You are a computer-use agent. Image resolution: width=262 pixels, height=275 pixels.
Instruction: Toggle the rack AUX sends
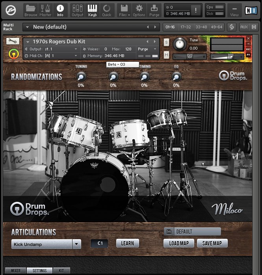(x=244, y=27)
